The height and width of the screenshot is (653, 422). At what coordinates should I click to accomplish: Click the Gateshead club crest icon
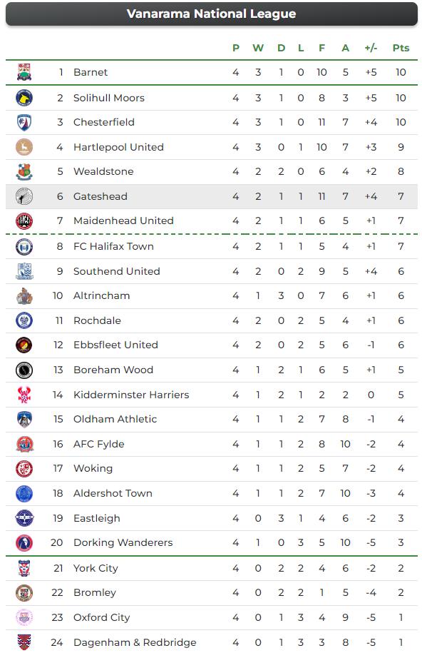tap(24, 196)
